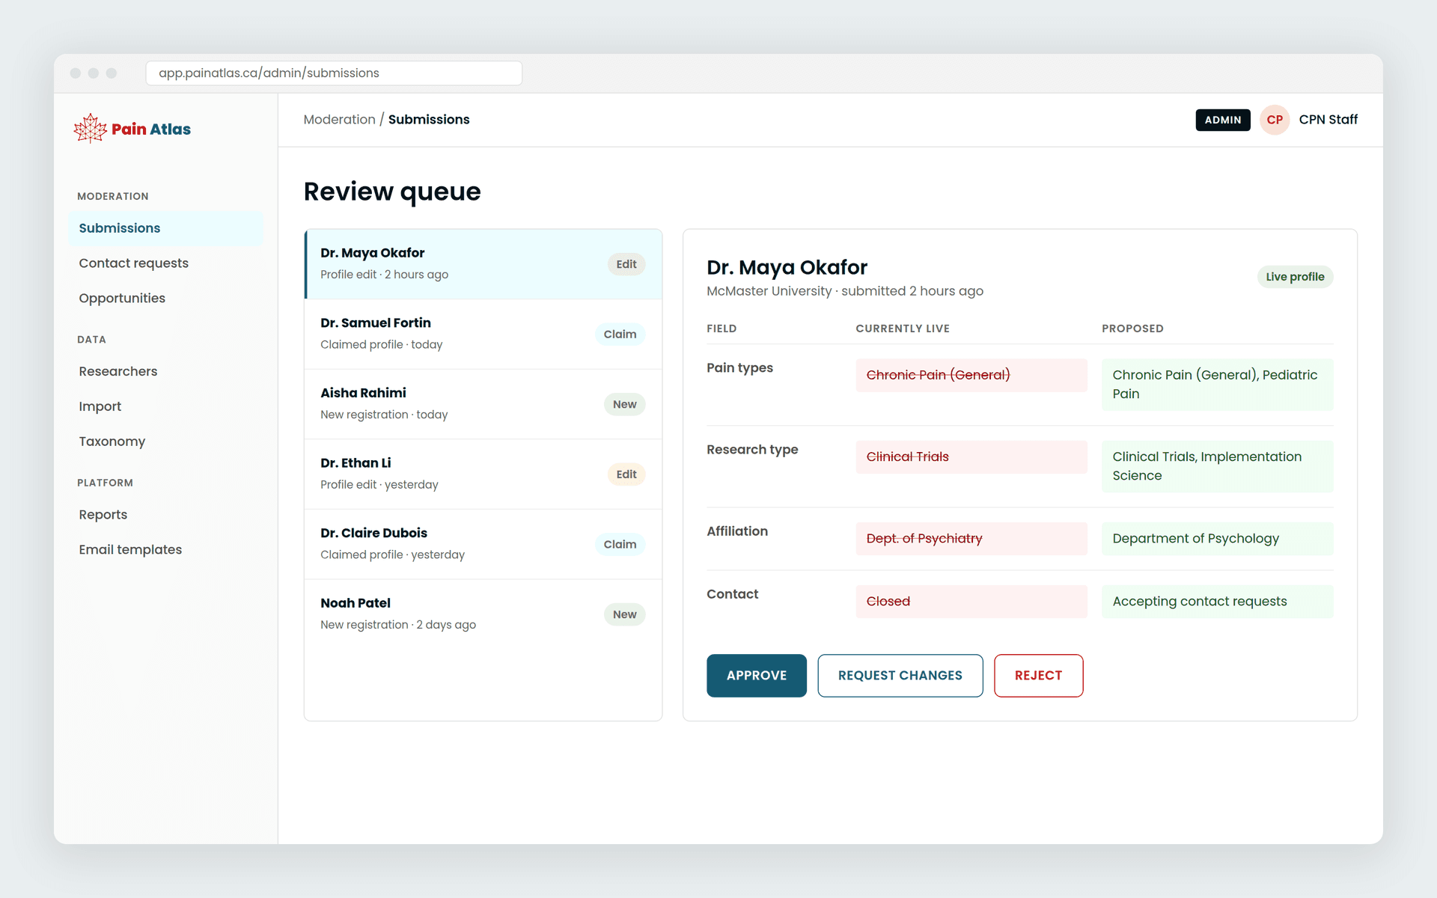1437x898 pixels.
Task: Open the Live profile badge
Action: 1295,277
